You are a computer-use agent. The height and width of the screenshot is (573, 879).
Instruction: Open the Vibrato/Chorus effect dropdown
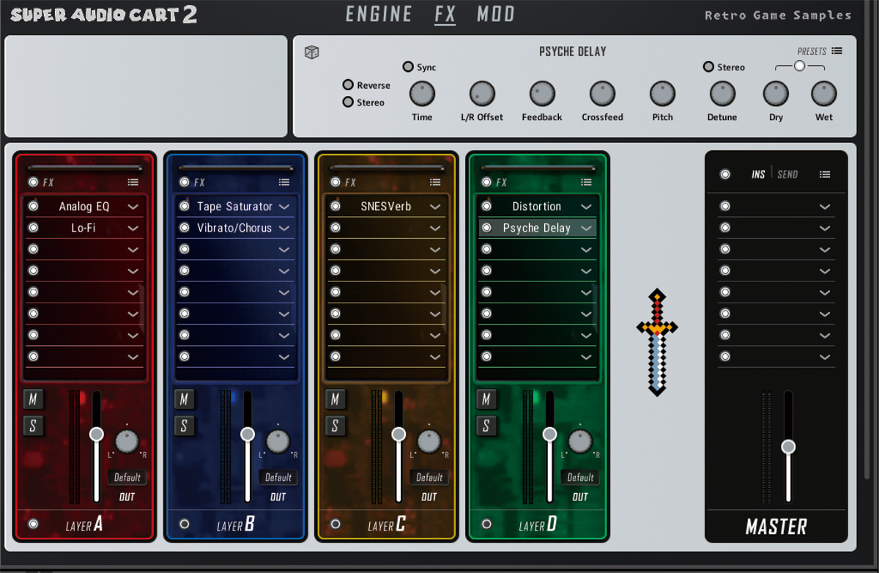pyautogui.click(x=284, y=229)
